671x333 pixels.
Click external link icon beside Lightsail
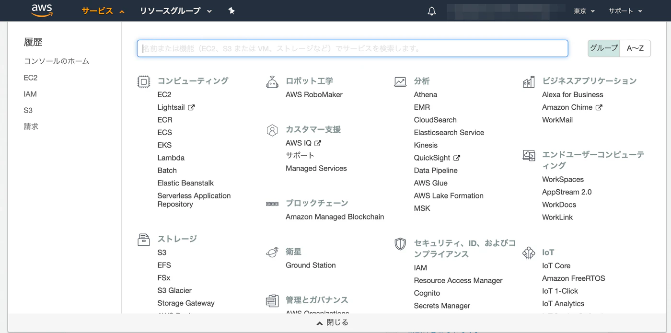click(191, 107)
